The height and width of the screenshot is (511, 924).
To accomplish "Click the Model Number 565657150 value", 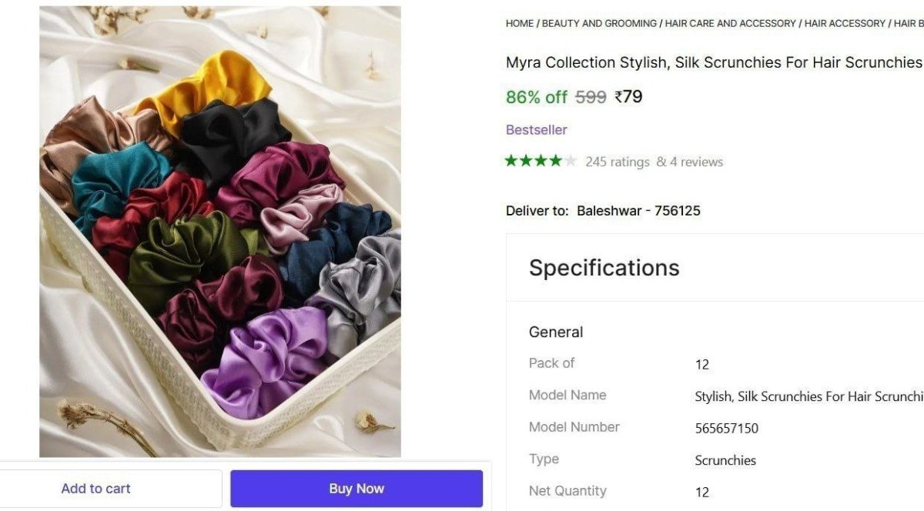I will click(725, 428).
